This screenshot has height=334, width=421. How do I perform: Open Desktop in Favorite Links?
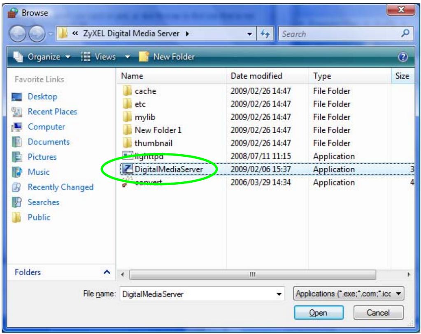(42, 97)
